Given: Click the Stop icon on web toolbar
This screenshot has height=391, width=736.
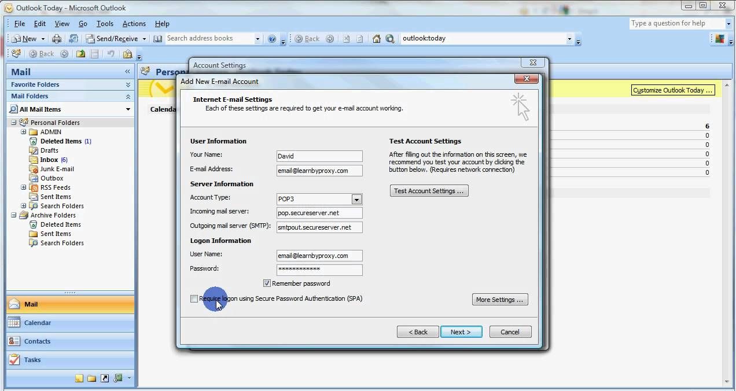Looking at the screenshot, I should [346, 39].
